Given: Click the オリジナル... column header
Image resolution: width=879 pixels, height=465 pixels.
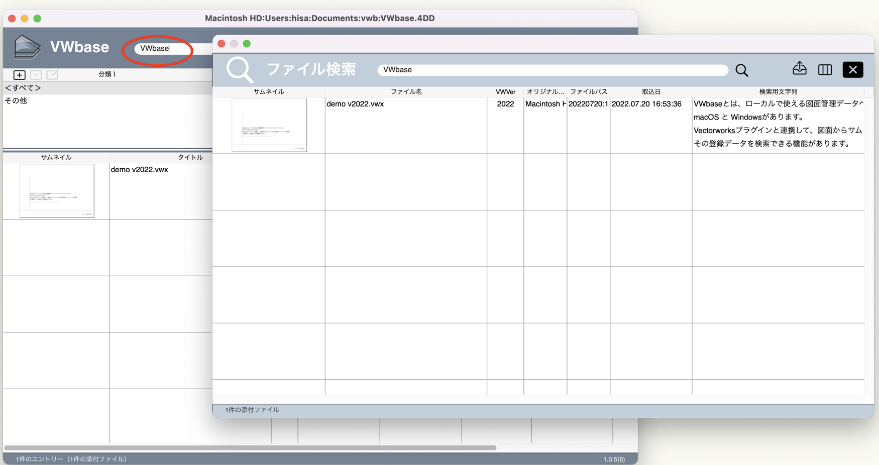Looking at the screenshot, I should 545,92.
